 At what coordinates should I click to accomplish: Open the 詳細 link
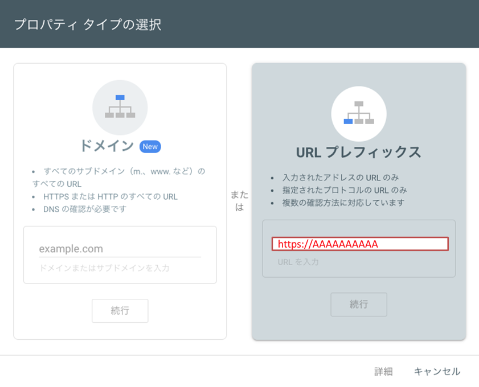pos(383,372)
